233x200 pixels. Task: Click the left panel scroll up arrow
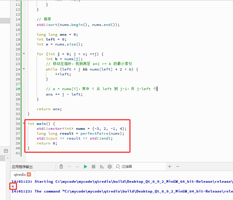8,158
